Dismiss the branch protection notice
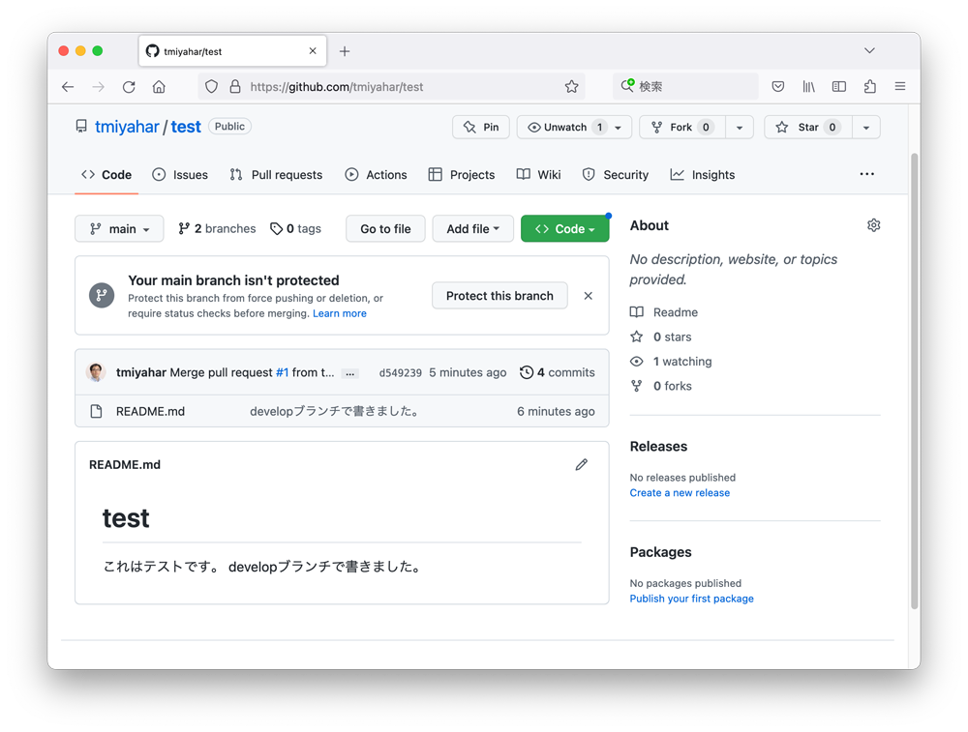968x732 pixels. click(589, 296)
